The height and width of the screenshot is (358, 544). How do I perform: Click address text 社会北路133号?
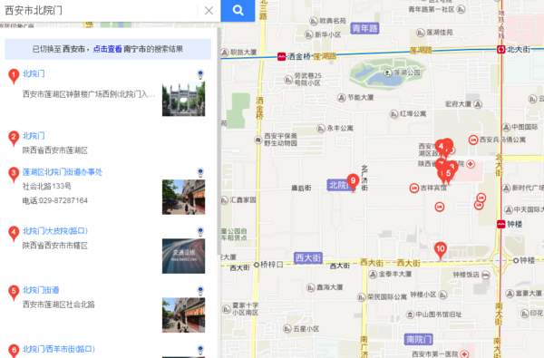click(x=47, y=187)
